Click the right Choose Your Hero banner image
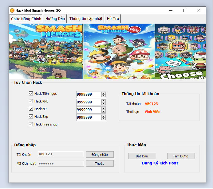The height and width of the screenshot is (189, 213). [x=180, y=51]
